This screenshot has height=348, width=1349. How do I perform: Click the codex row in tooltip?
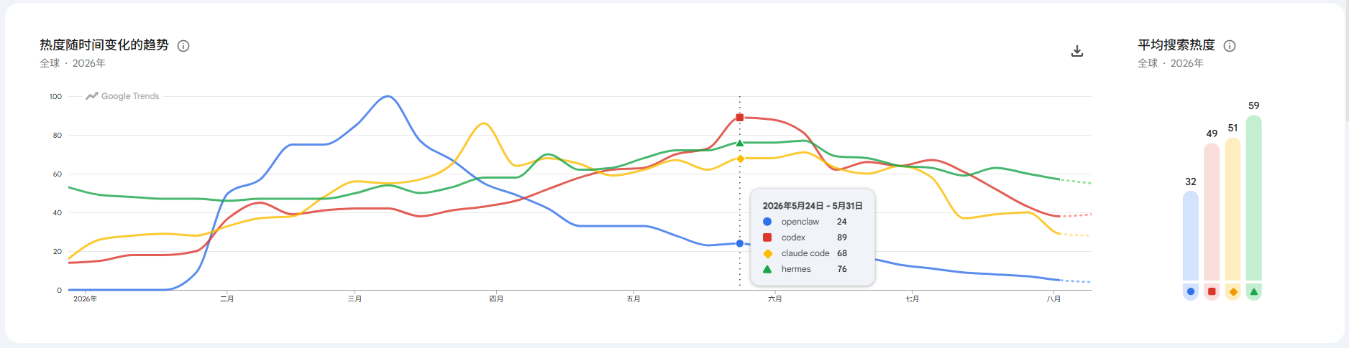point(813,238)
